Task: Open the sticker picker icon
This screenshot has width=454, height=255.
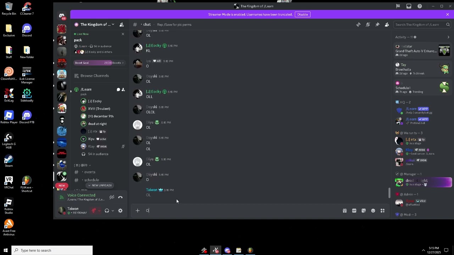Action: (364, 211)
